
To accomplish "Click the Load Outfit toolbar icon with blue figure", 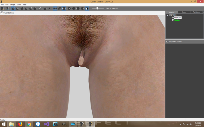I will click(x=8, y=8).
